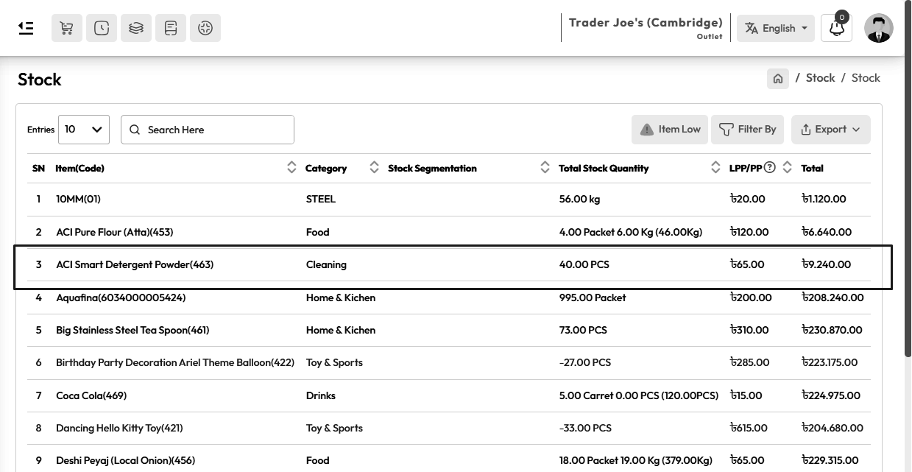
Task: Click -27.00 PCS stock quantity
Action: (x=585, y=362)
